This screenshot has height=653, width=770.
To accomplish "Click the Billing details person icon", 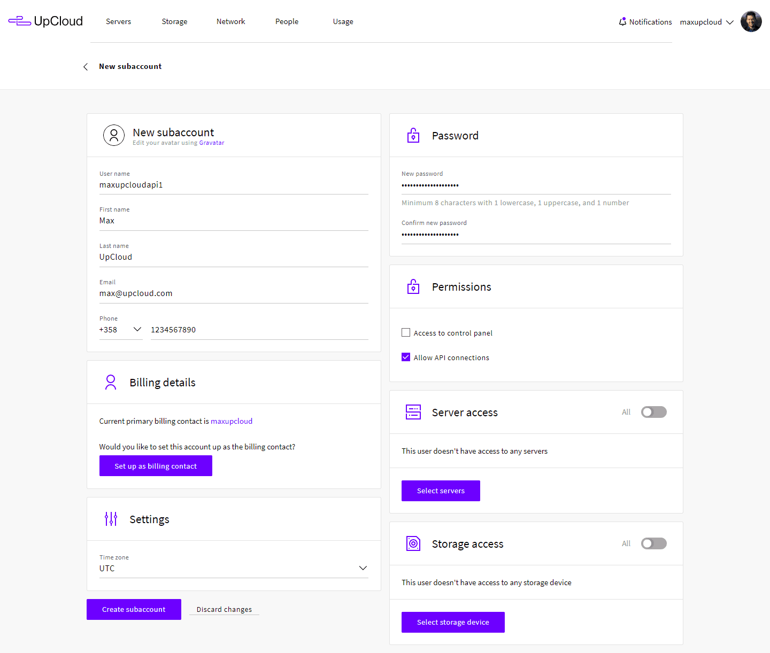I will point(111,382).
